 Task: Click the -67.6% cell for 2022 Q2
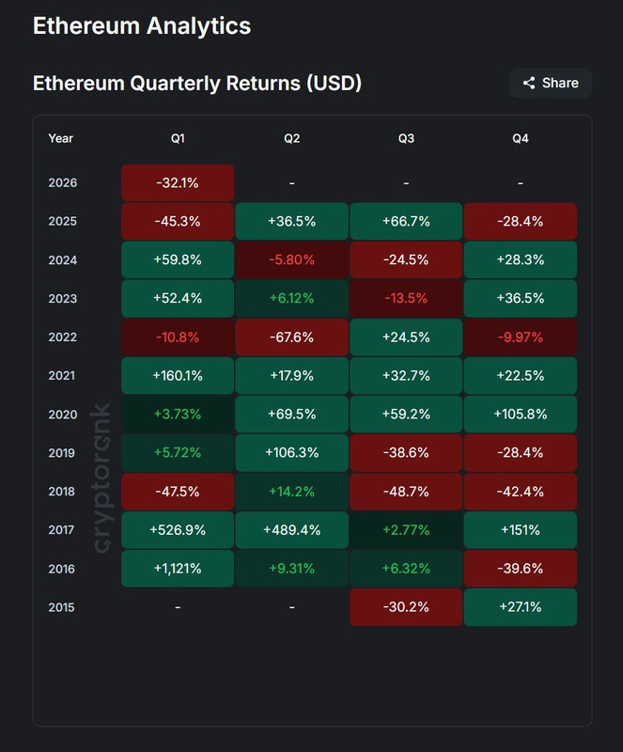pyautogui.click(x=292, y=337)
